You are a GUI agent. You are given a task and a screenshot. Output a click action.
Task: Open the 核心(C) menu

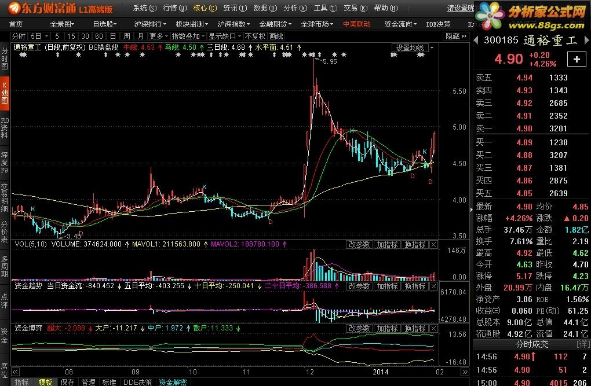click(x=205, y=8)
